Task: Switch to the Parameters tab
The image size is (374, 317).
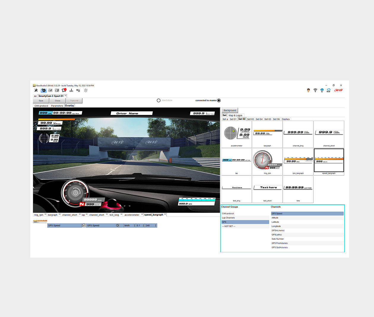Action: point(57,106)
